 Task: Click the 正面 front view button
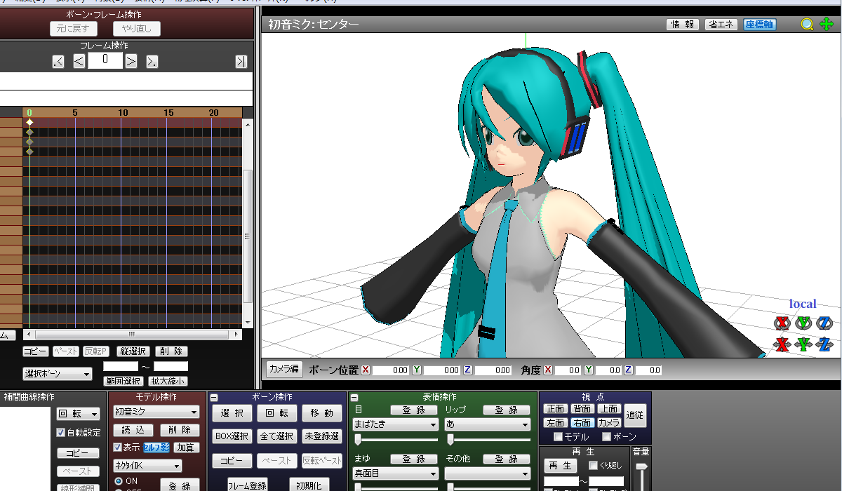click(x=555, y=409)
